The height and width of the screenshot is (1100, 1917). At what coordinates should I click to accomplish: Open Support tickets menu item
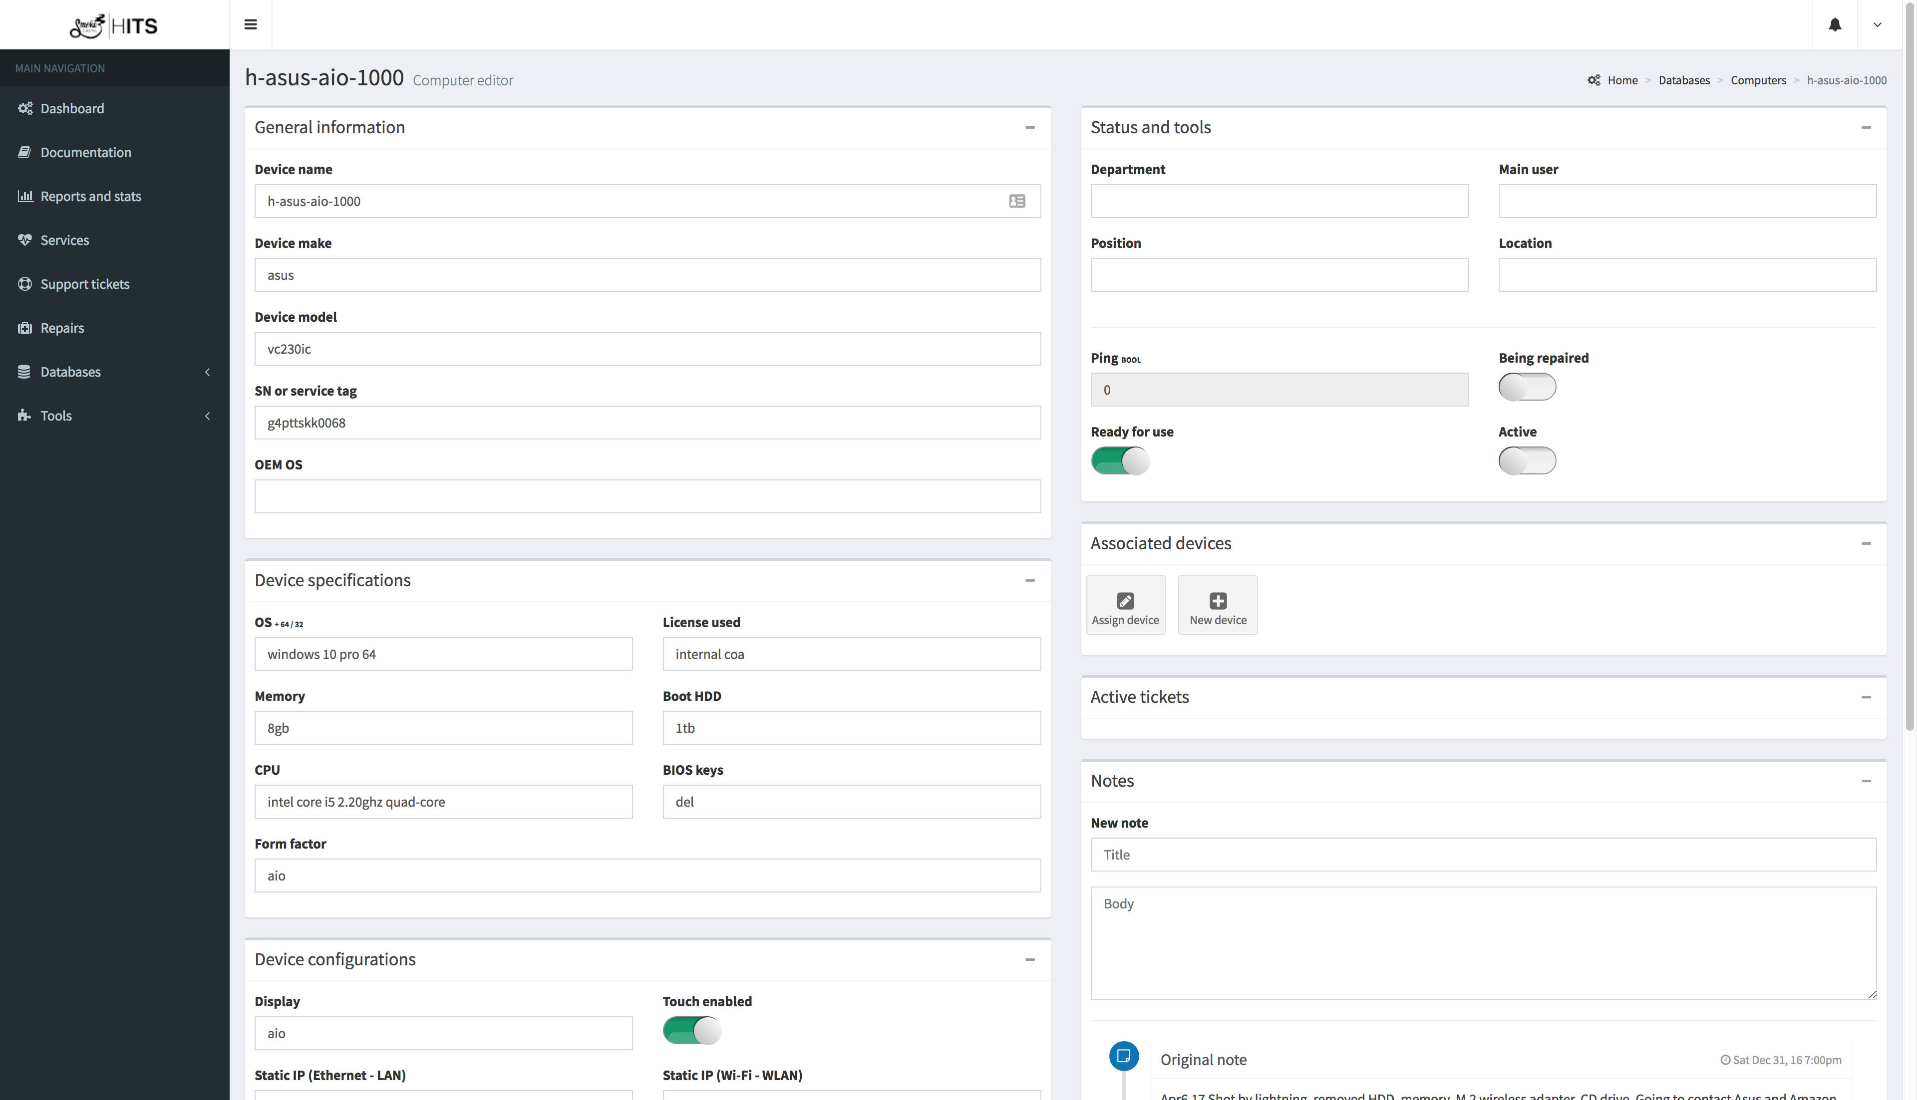85,284
